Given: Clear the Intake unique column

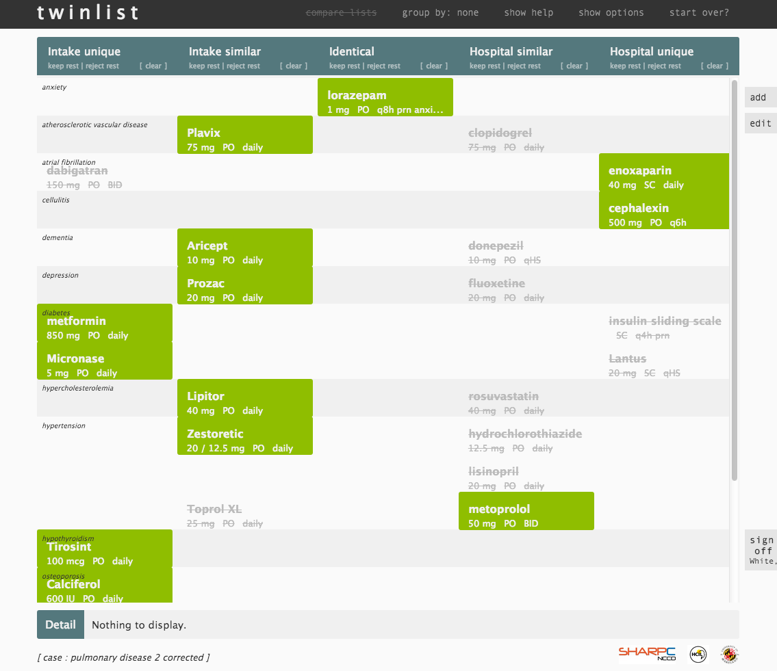Looking at the screenshot, I should [153, 66].
